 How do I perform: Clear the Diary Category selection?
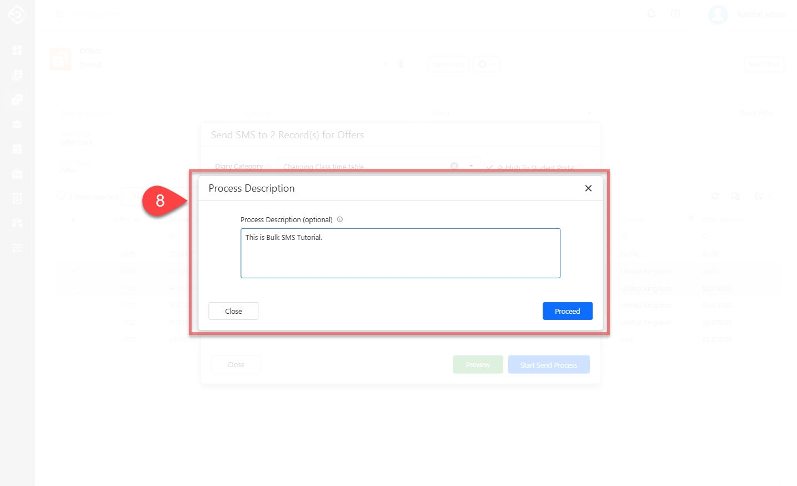click(x=454, y=166)
